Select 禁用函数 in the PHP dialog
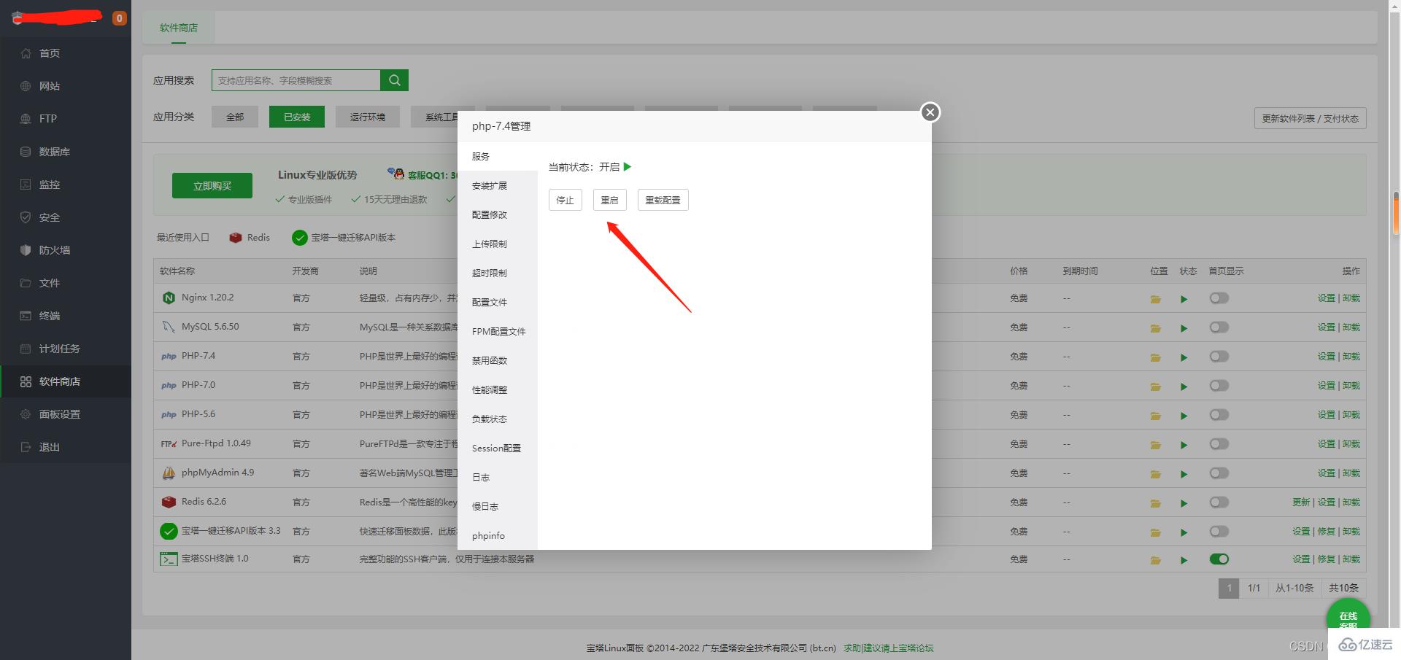 click(x=498, y=361)
